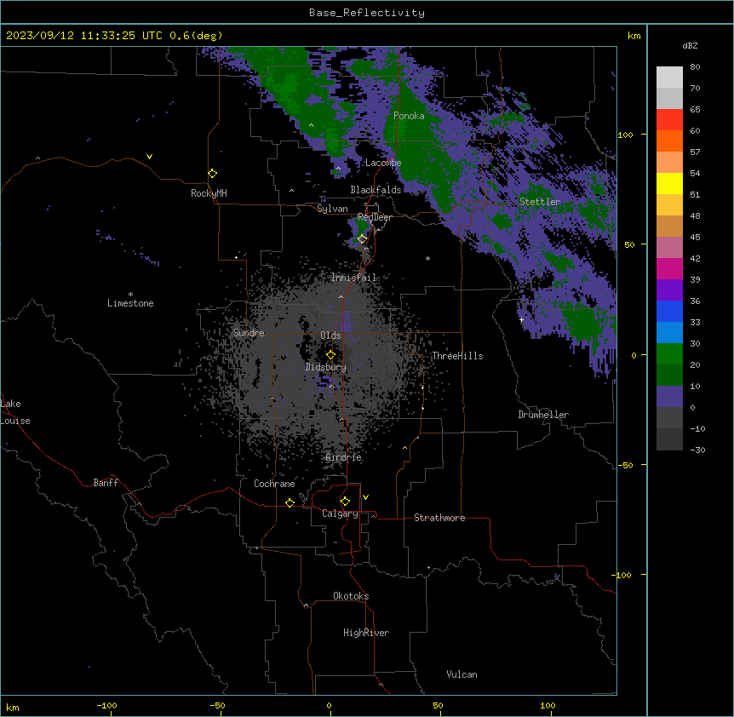Click the Okotoks label
Viewport: 734px width, 717px height.
point(351,596)
